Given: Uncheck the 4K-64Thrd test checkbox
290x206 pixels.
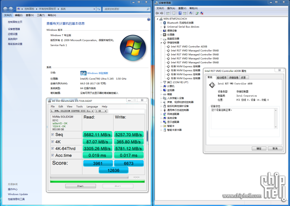Looking at the screenshot, I should point(52,148).
